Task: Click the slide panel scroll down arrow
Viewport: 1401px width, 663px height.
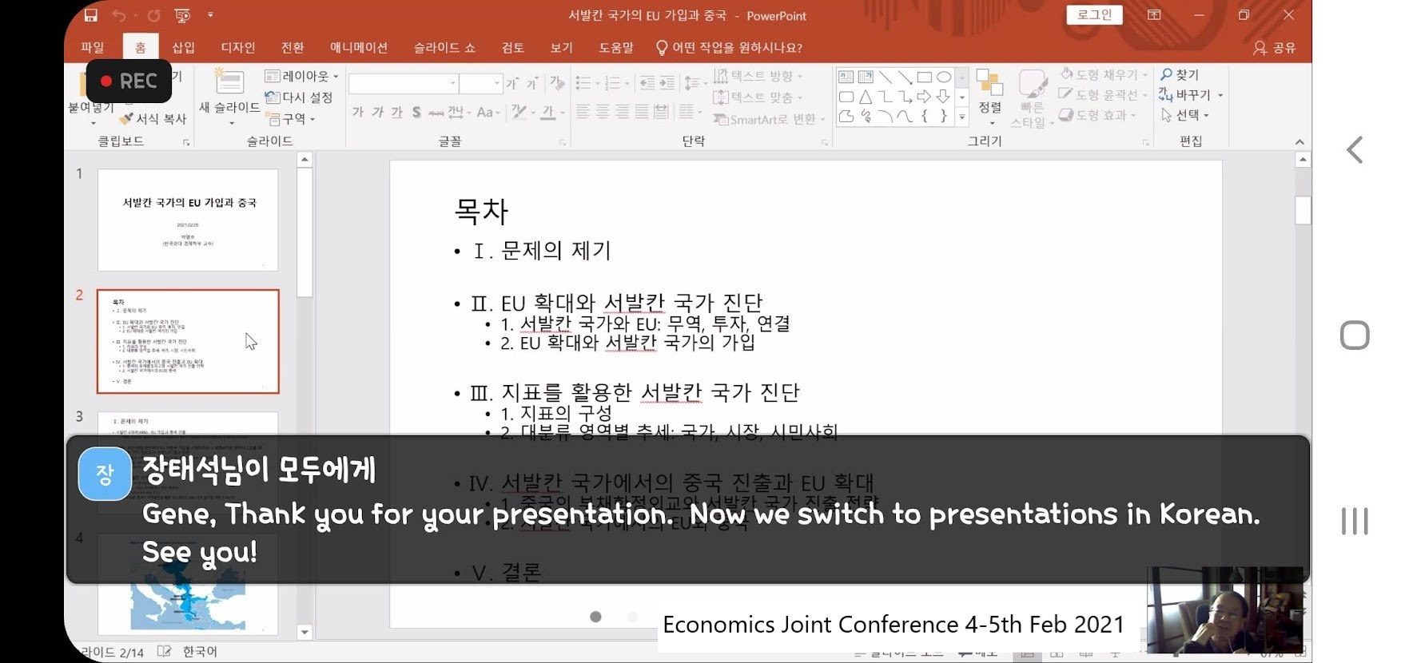Action: pos(304,632)
